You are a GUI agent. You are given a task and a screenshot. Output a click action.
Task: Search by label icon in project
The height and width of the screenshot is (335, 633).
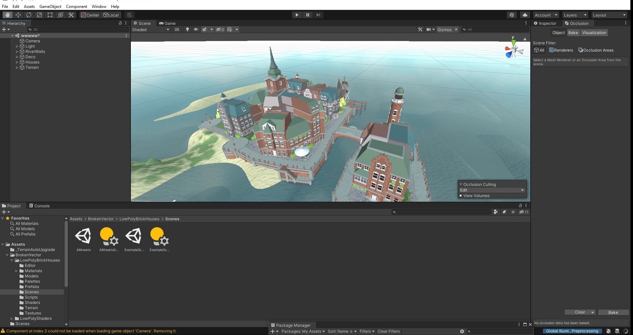[504, 212]
